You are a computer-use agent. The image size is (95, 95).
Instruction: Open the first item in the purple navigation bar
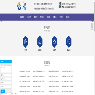point(22,17)
